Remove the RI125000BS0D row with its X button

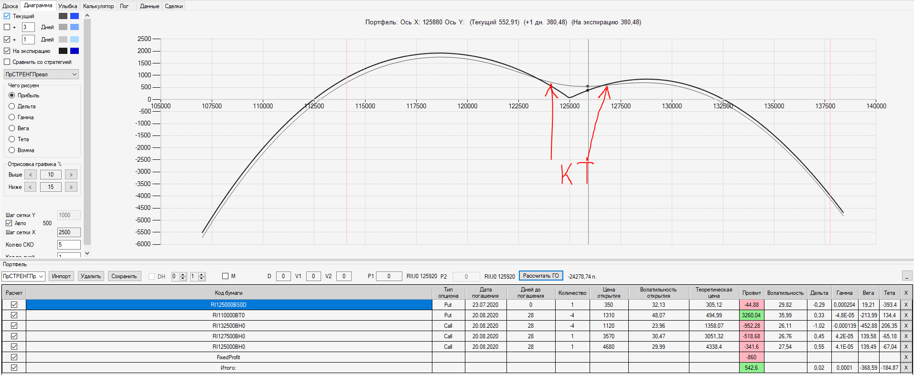coord(906,305)
